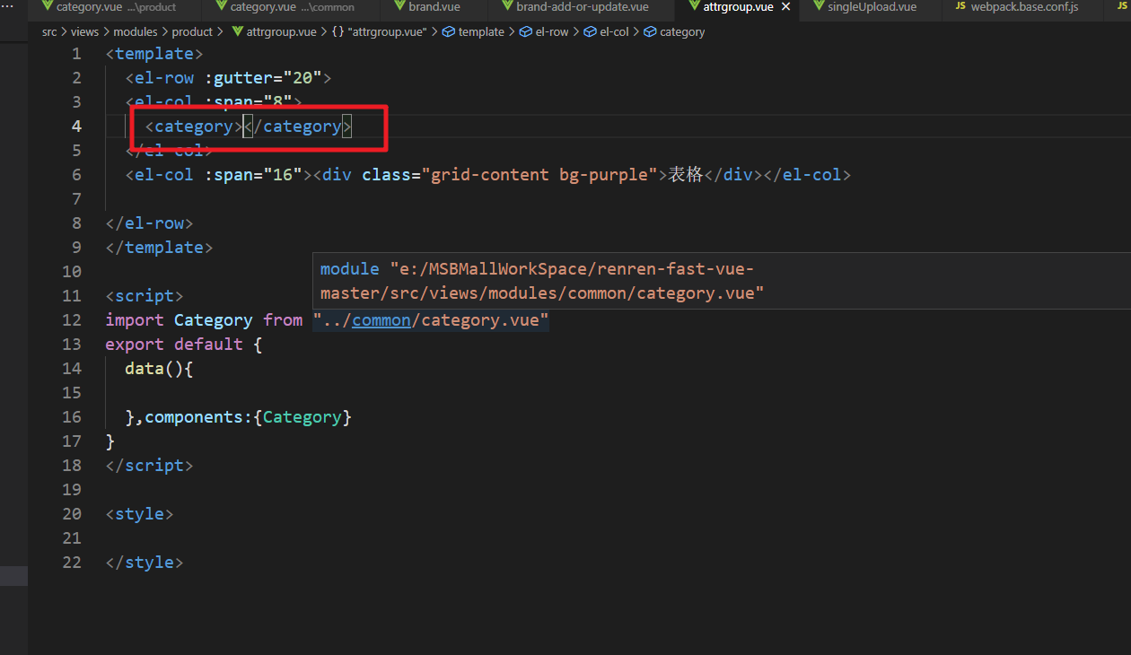The height and width of the screenshot is (655, 1131).
Task: Click the module path hover tooltip text
Action: tap(542, 281)
